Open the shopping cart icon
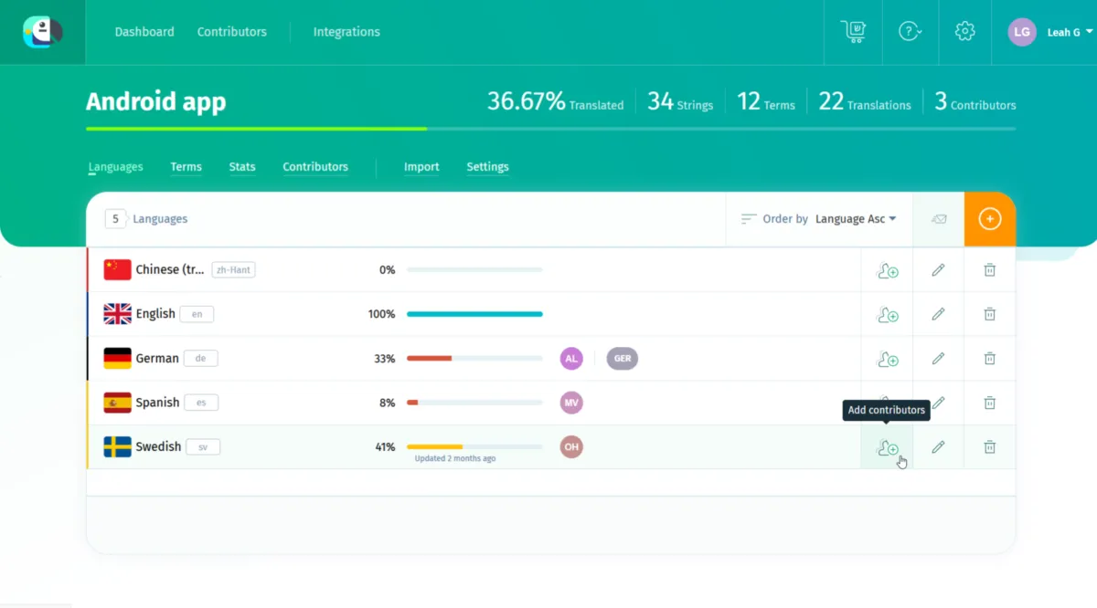Viewport: 1097px width, 608px height. coord(853,32)
